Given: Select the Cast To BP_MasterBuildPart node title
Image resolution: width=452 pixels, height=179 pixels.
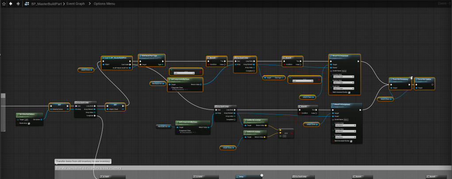Looking at the screenshot, I should (115, 58).
